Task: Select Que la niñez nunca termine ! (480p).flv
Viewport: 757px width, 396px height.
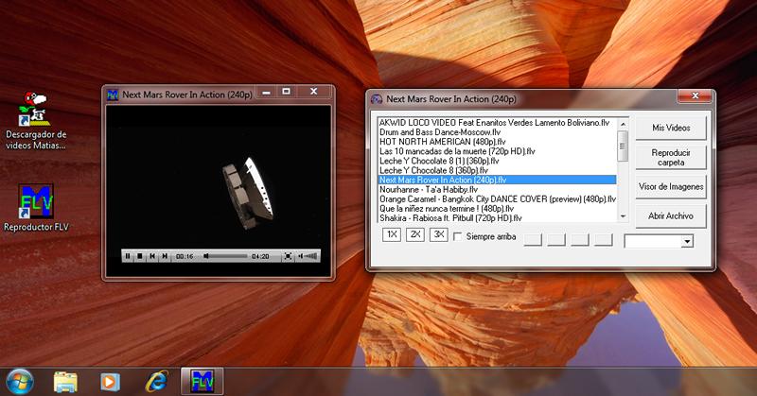Action: [496, 208]
